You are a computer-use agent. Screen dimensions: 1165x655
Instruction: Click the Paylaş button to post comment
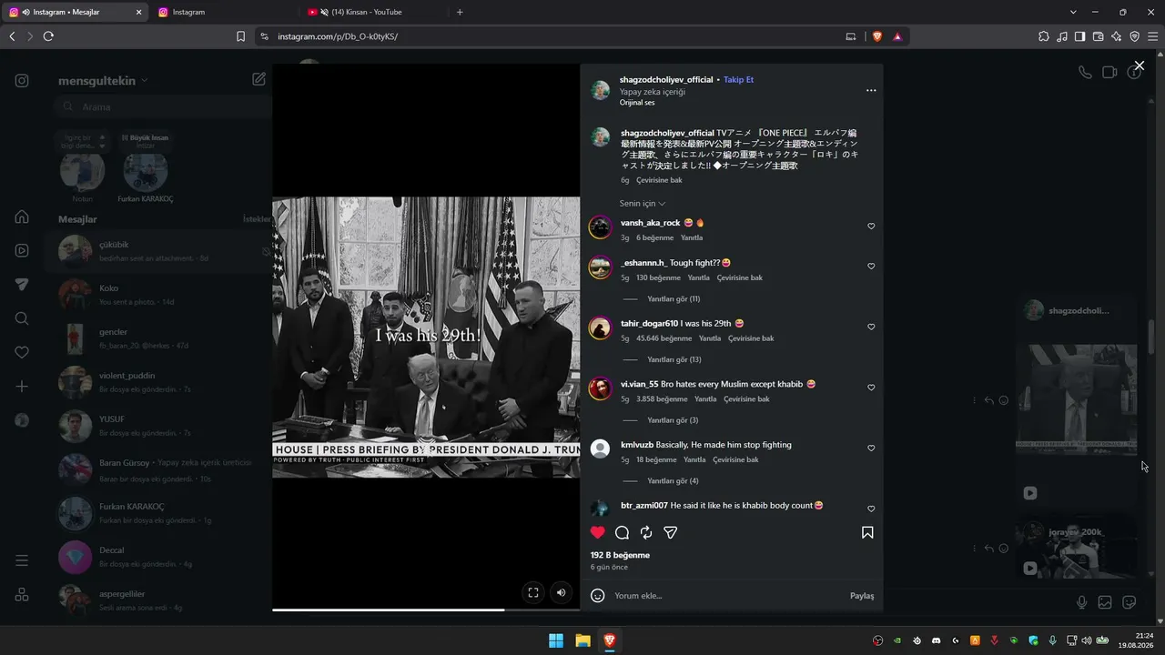[x=862, y=596]
